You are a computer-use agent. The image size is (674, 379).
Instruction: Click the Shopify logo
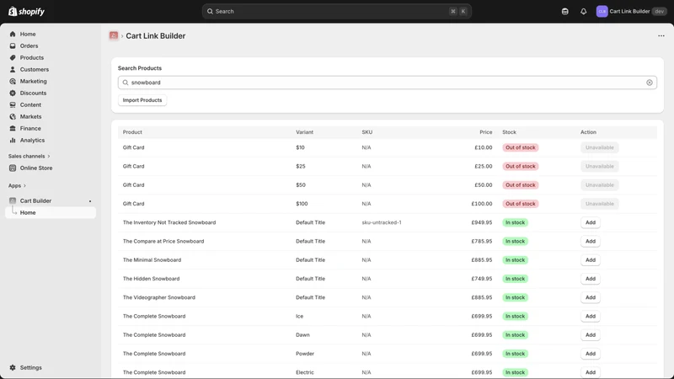pyautogui.click(x=26, y=11)
